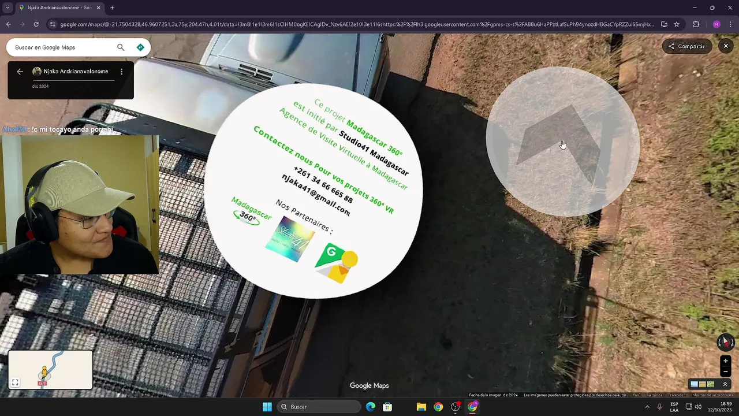The image size is (739, 416).
Task: Click the Compartir share button
Action: (x=687, y=46)
